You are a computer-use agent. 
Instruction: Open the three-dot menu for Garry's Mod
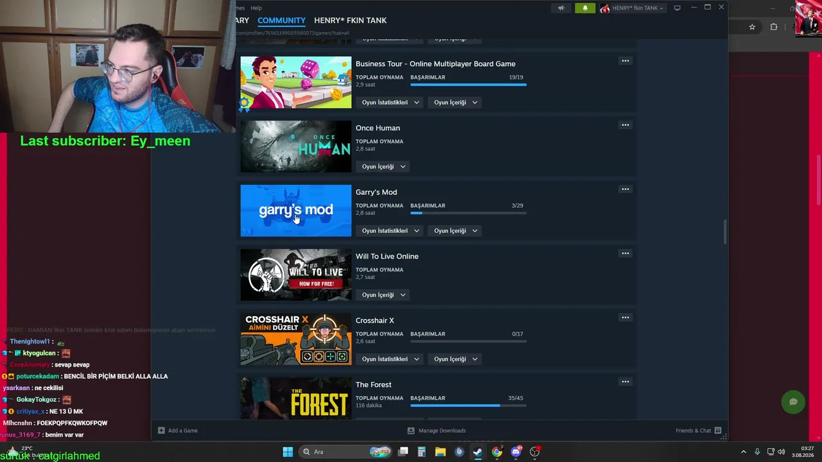point(625,189)
